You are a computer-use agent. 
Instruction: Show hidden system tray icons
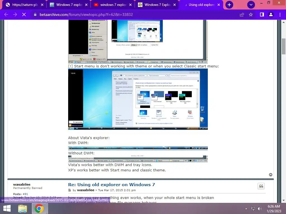(x=246, y=208)
